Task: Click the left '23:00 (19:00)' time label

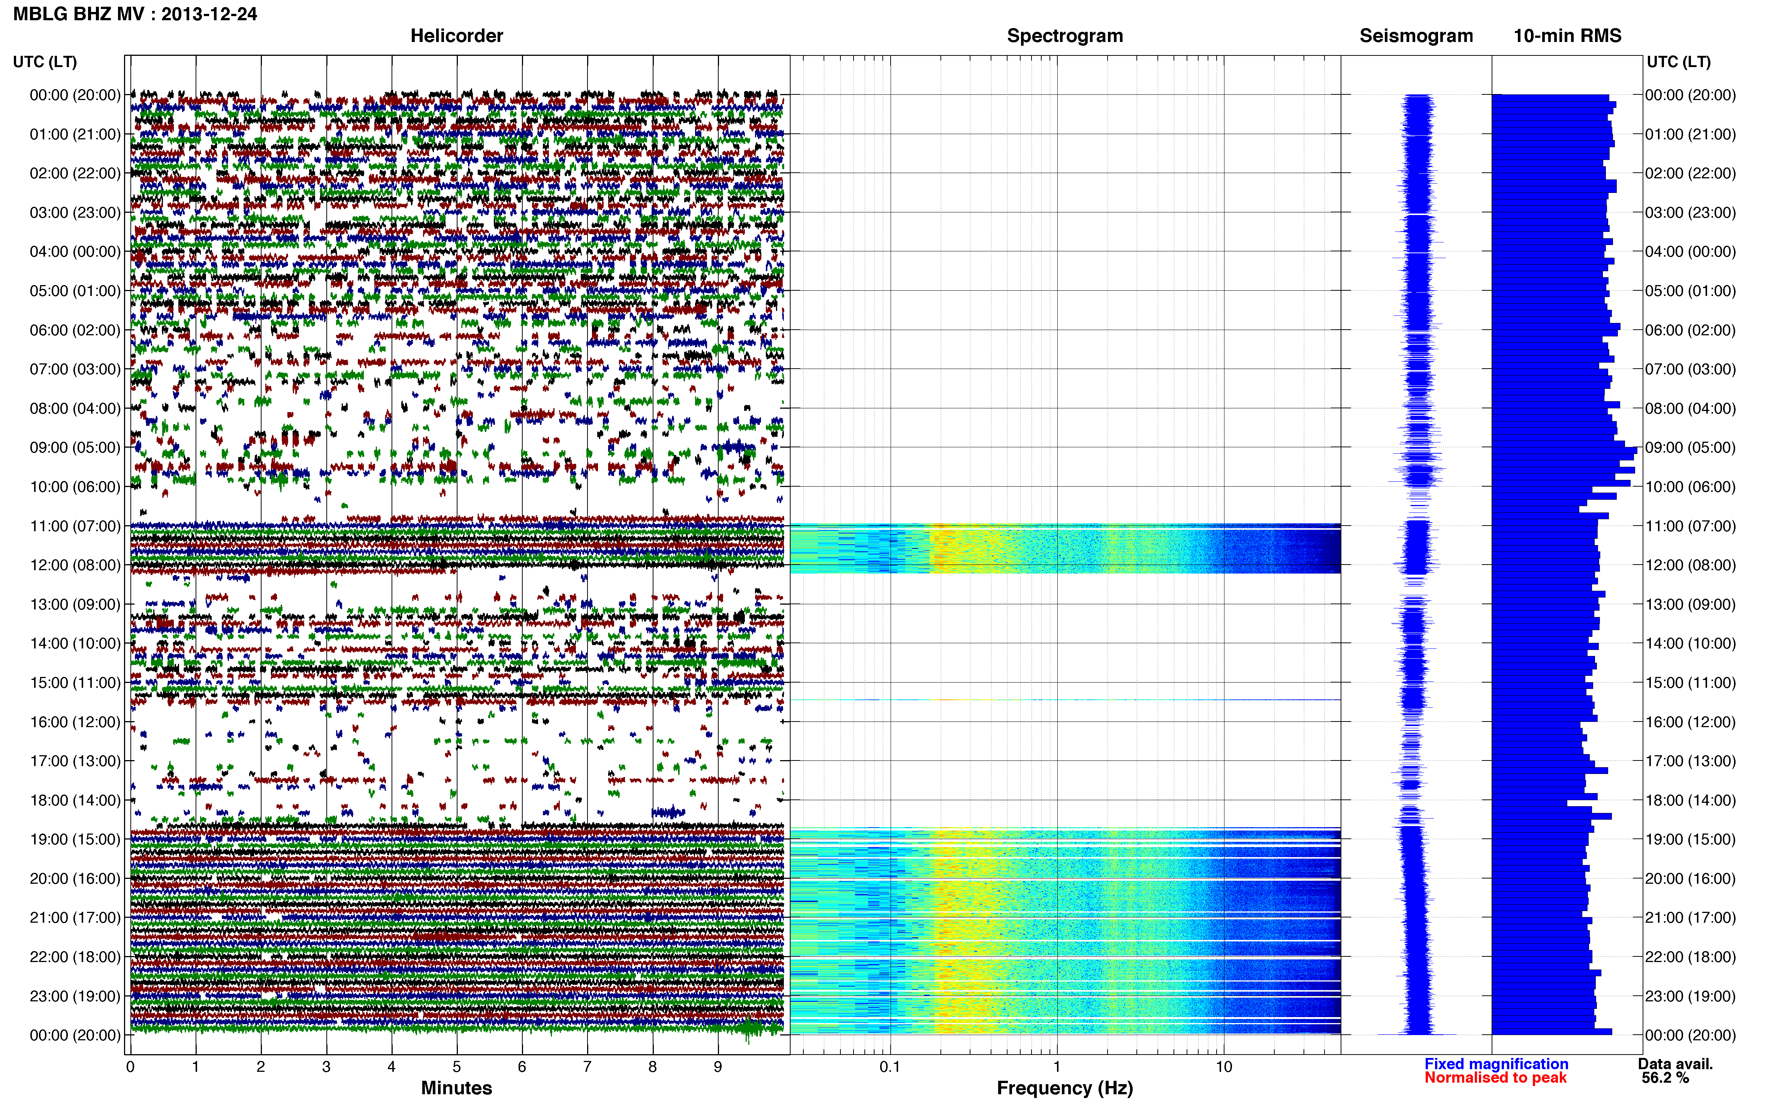Action: click(x=75, y=996)
